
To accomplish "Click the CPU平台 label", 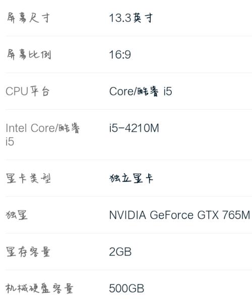I will coord(28,91).
